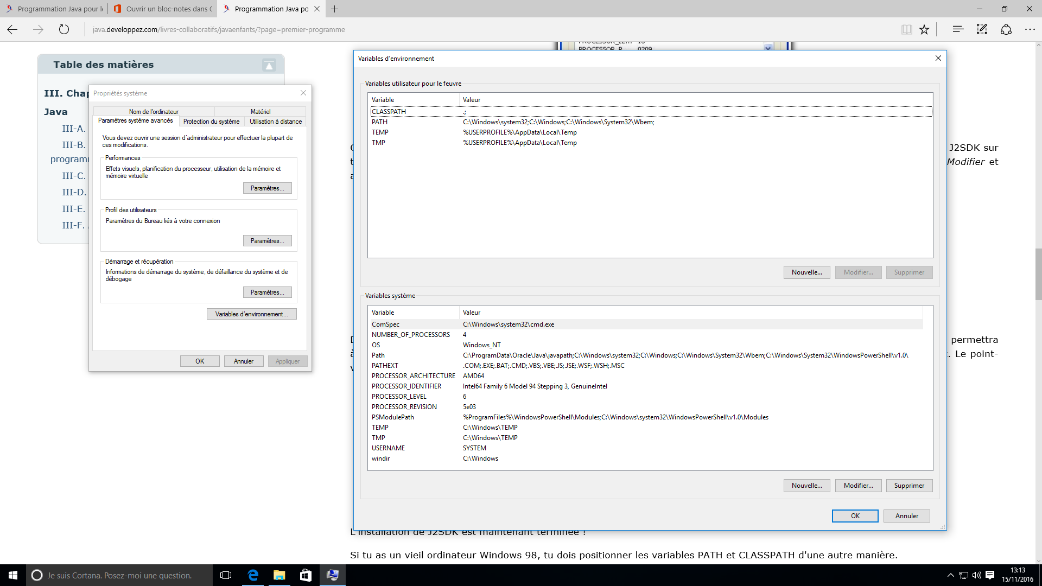
Task: Open reading view icon in address bar
Action: (906, 30)
